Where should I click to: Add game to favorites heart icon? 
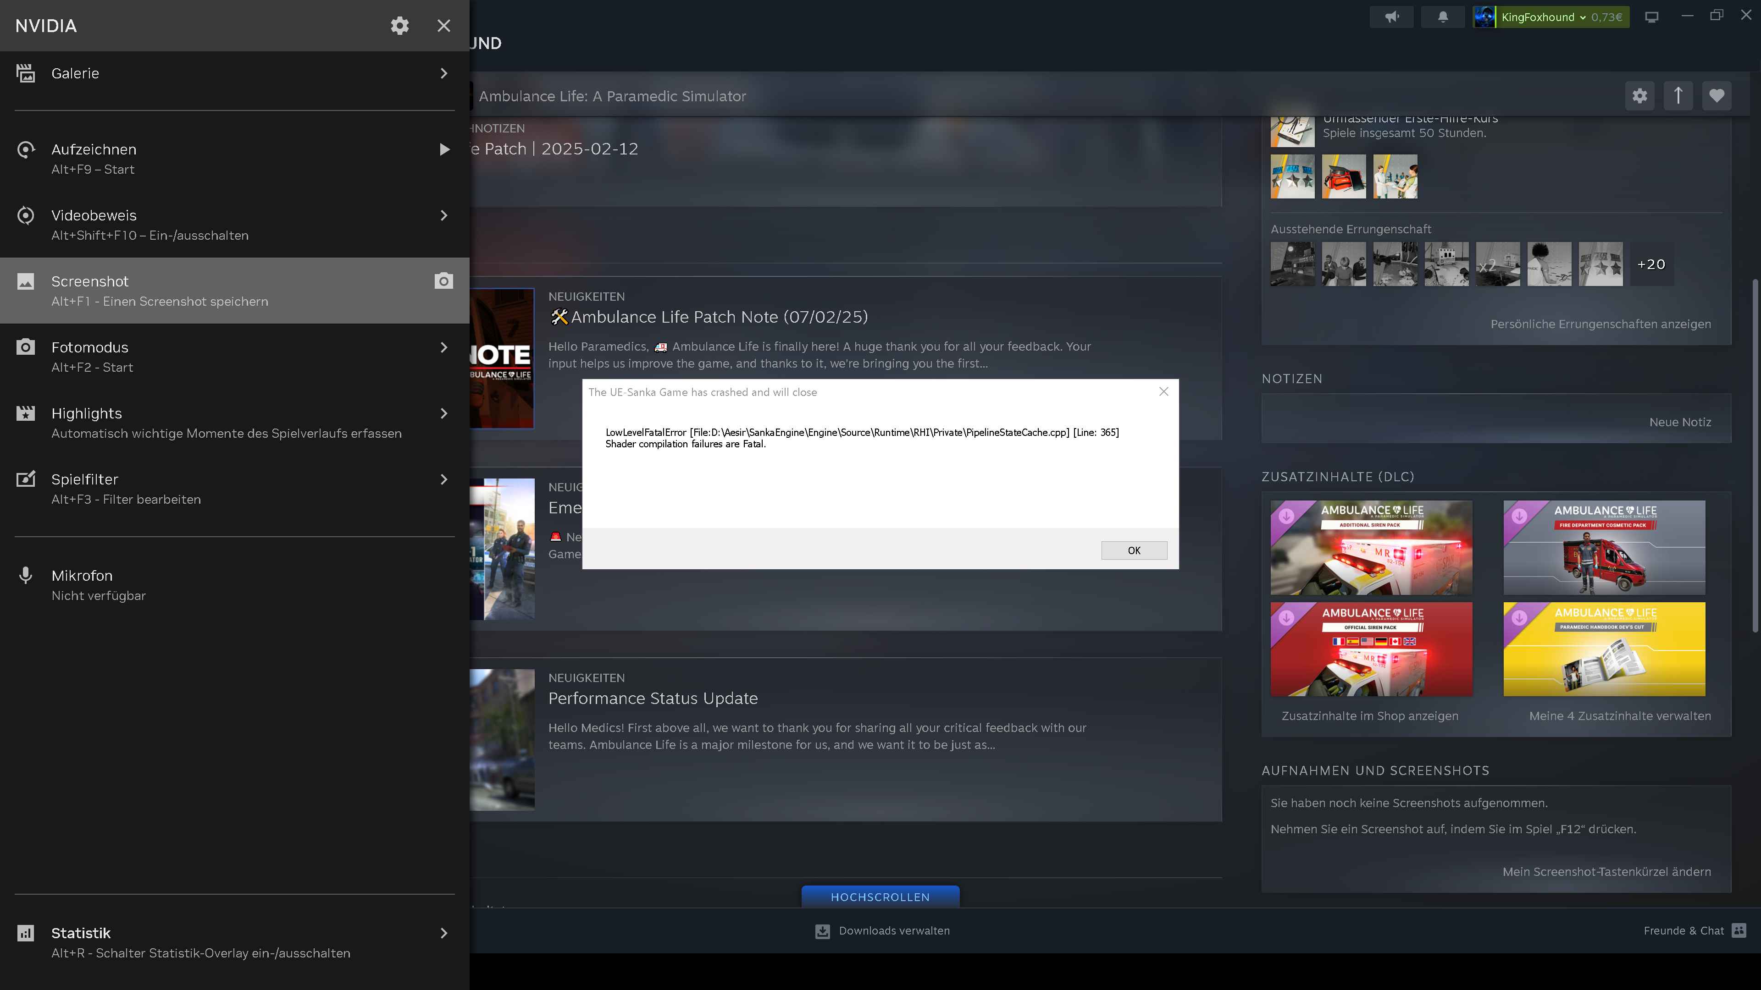(1716, 96)
